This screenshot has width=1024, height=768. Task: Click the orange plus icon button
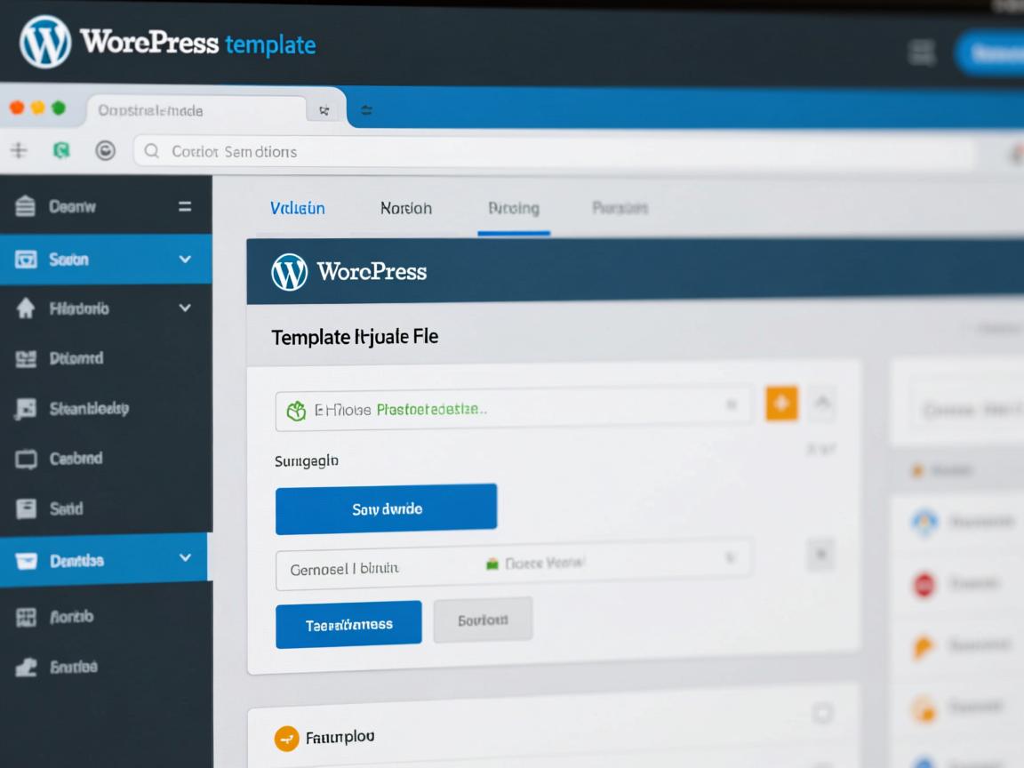point(781,404)
